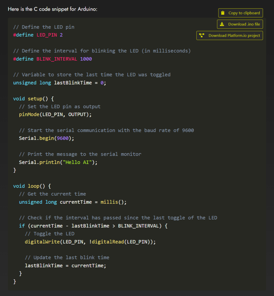Click the Platform.io project tree icon
The width and height of the screenshot is (274, 296).
click(x=202, y=36)
